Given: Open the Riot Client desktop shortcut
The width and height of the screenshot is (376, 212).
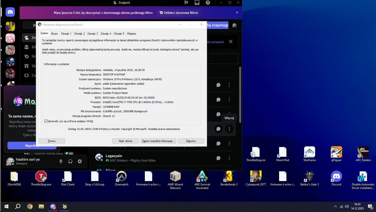Looking at the screenshot, I should click(68, 178).
